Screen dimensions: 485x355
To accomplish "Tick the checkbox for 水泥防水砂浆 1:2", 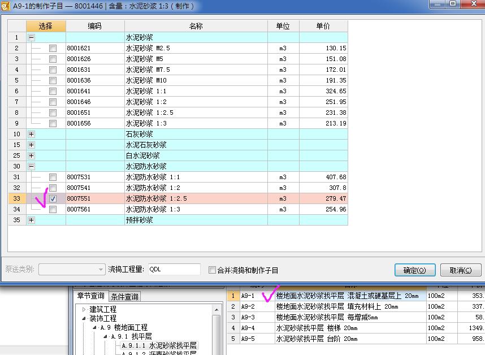I will (53, 188).
